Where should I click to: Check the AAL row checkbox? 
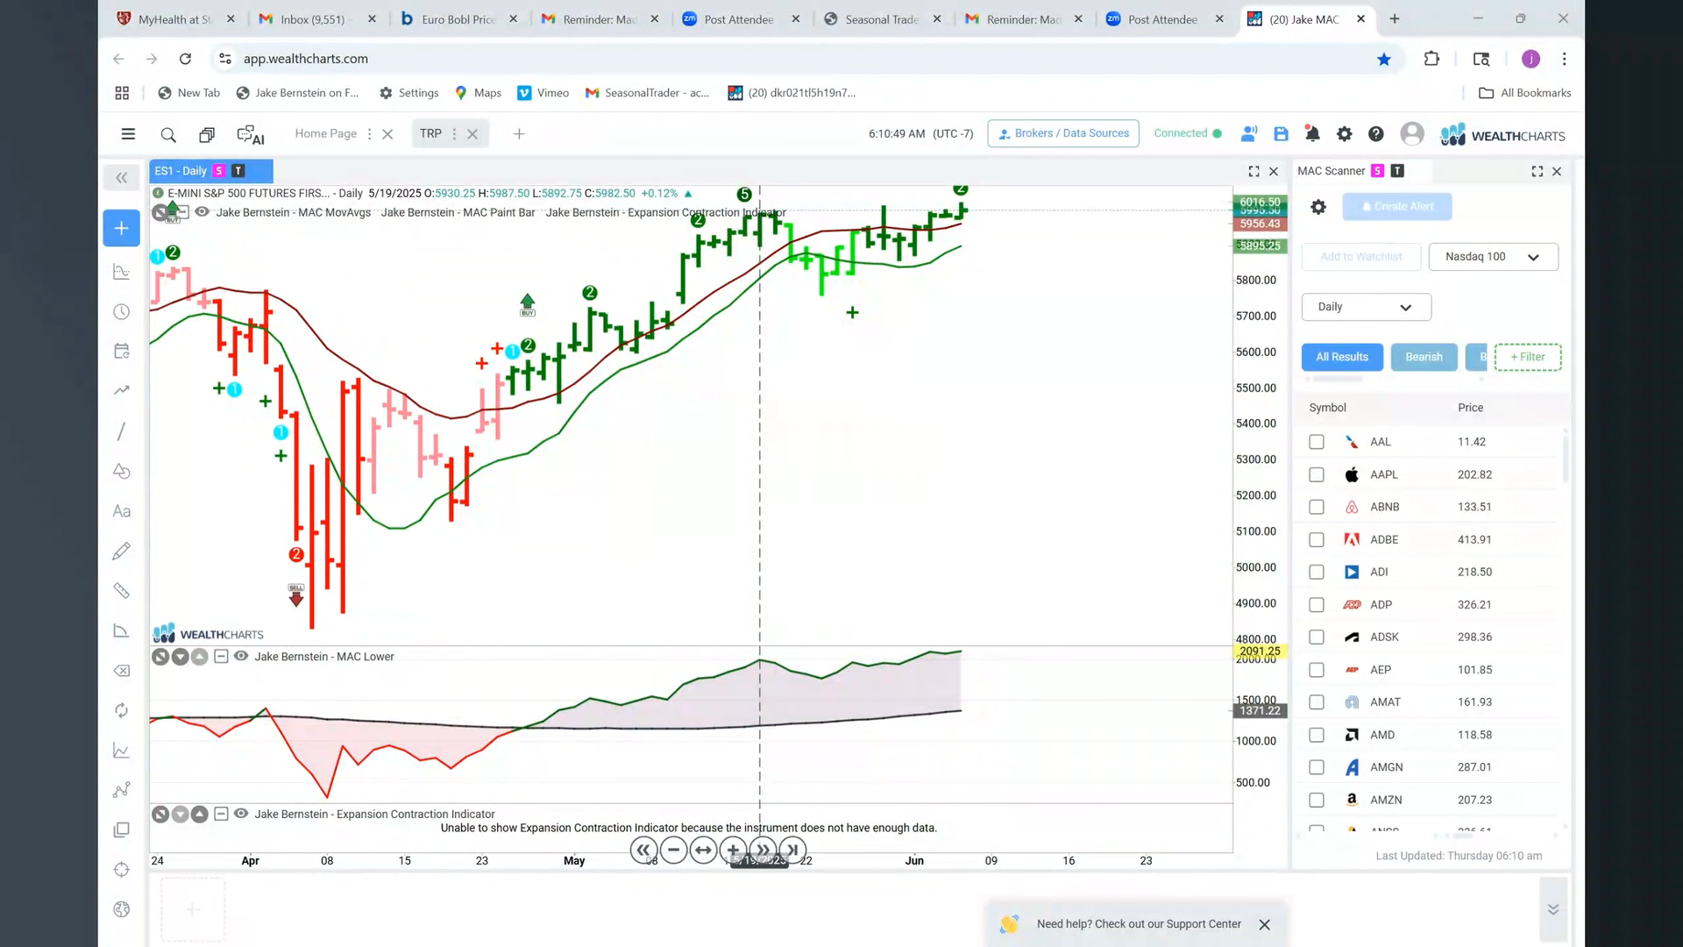click(x=1317, y=442)
